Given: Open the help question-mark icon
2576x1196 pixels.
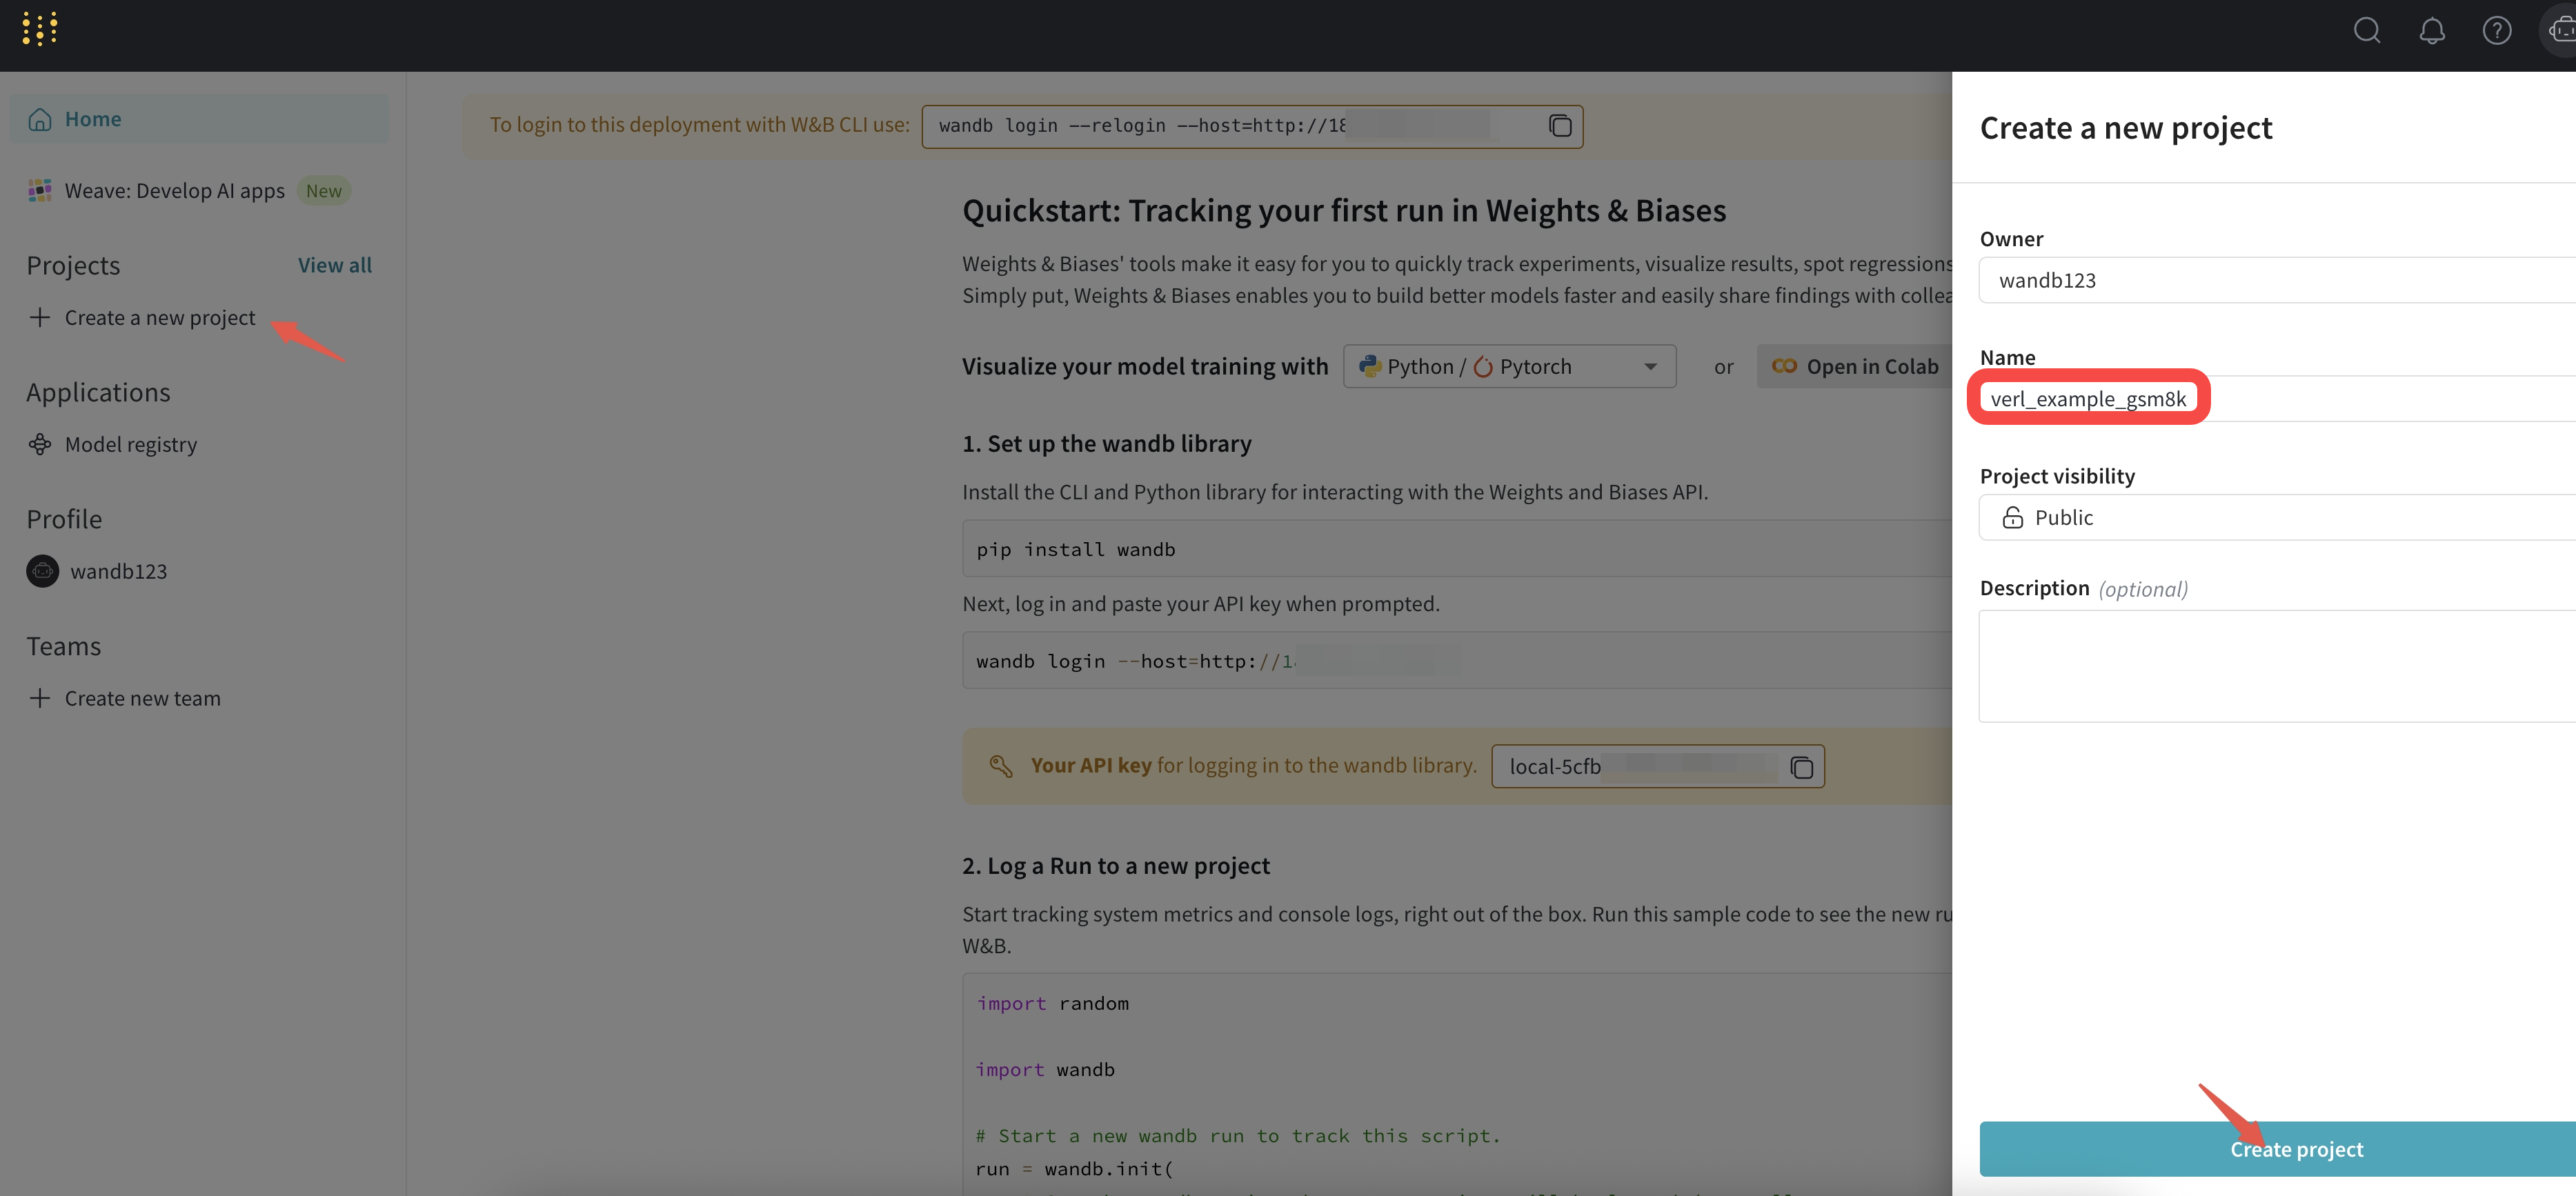Looking at the screenshot, I should pyautogui.click(x=2496, y=31).
